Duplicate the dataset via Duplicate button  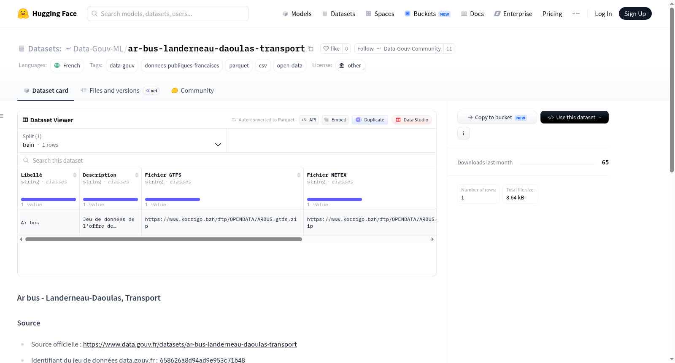(370, 120)
